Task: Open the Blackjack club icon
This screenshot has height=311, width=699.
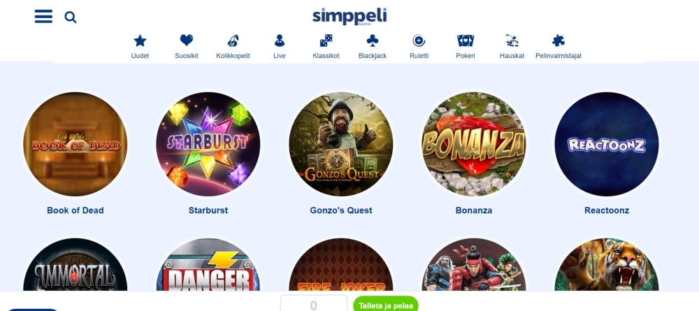Action: pos(373,41)
